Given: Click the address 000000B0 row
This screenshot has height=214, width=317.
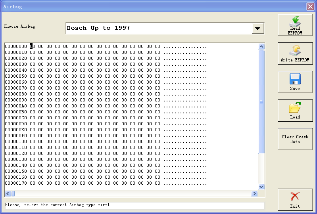Looking at the screenshot, I should 106,112.
